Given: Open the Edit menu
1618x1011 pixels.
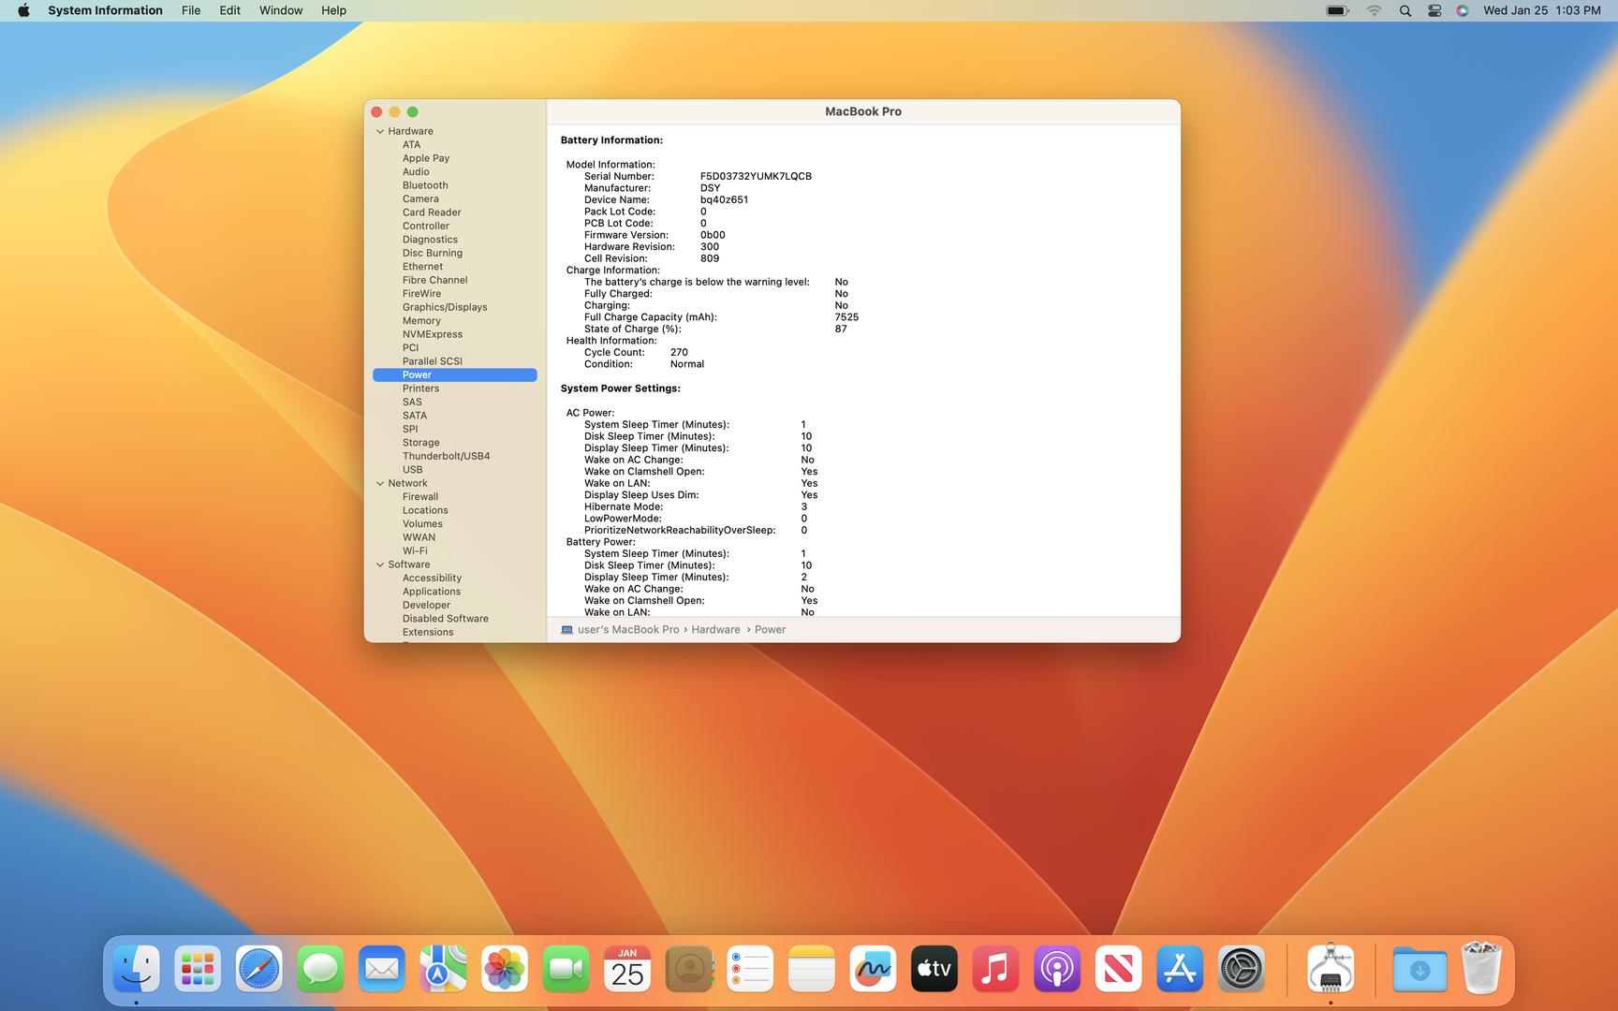Looking at the screenshot, I should [229, 10].
